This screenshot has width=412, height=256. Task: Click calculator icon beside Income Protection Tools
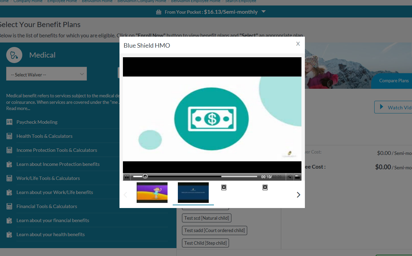(x=9, y=150)
